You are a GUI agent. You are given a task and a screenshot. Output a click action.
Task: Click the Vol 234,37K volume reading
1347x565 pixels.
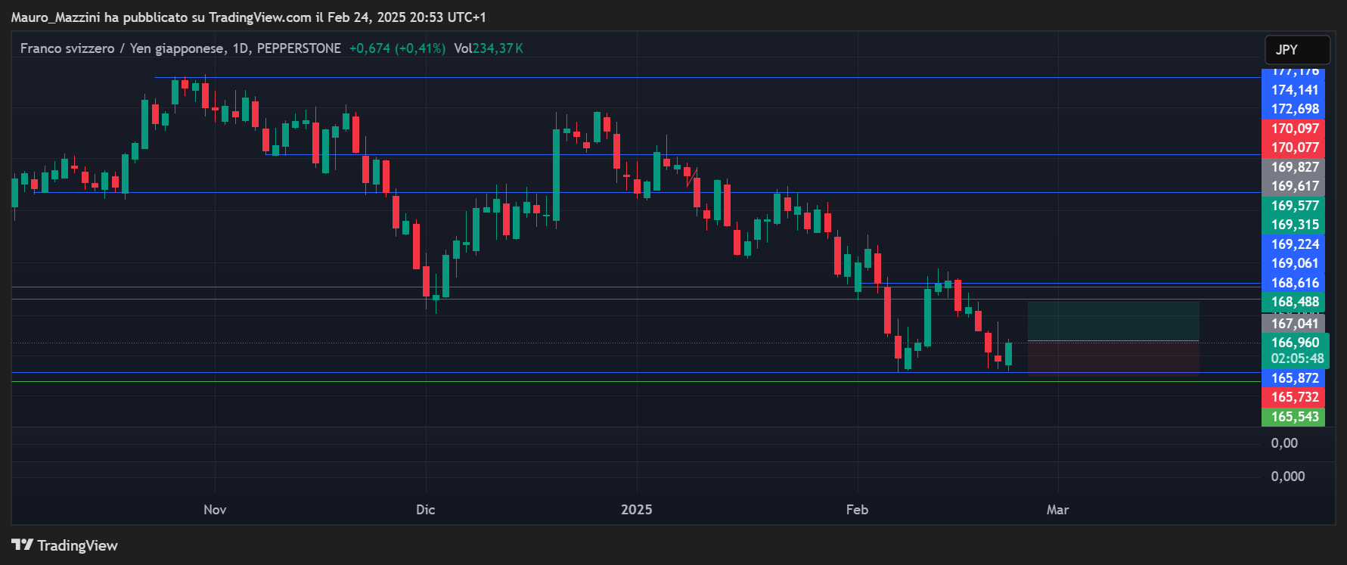click(489, 48)
